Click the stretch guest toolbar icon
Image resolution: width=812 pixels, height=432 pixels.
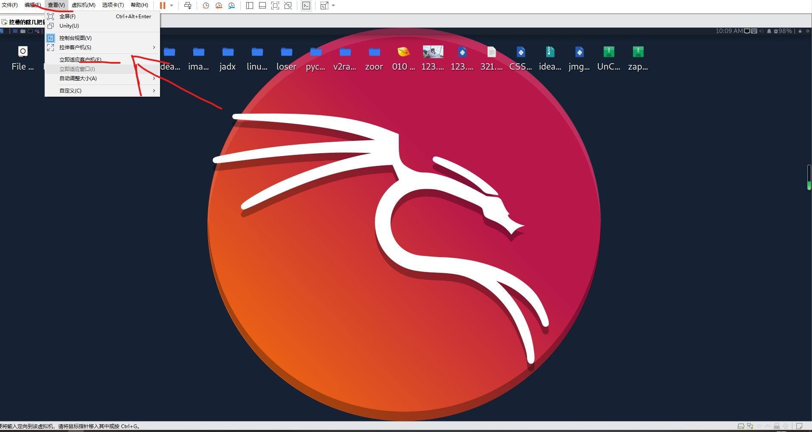pos(324,6)
